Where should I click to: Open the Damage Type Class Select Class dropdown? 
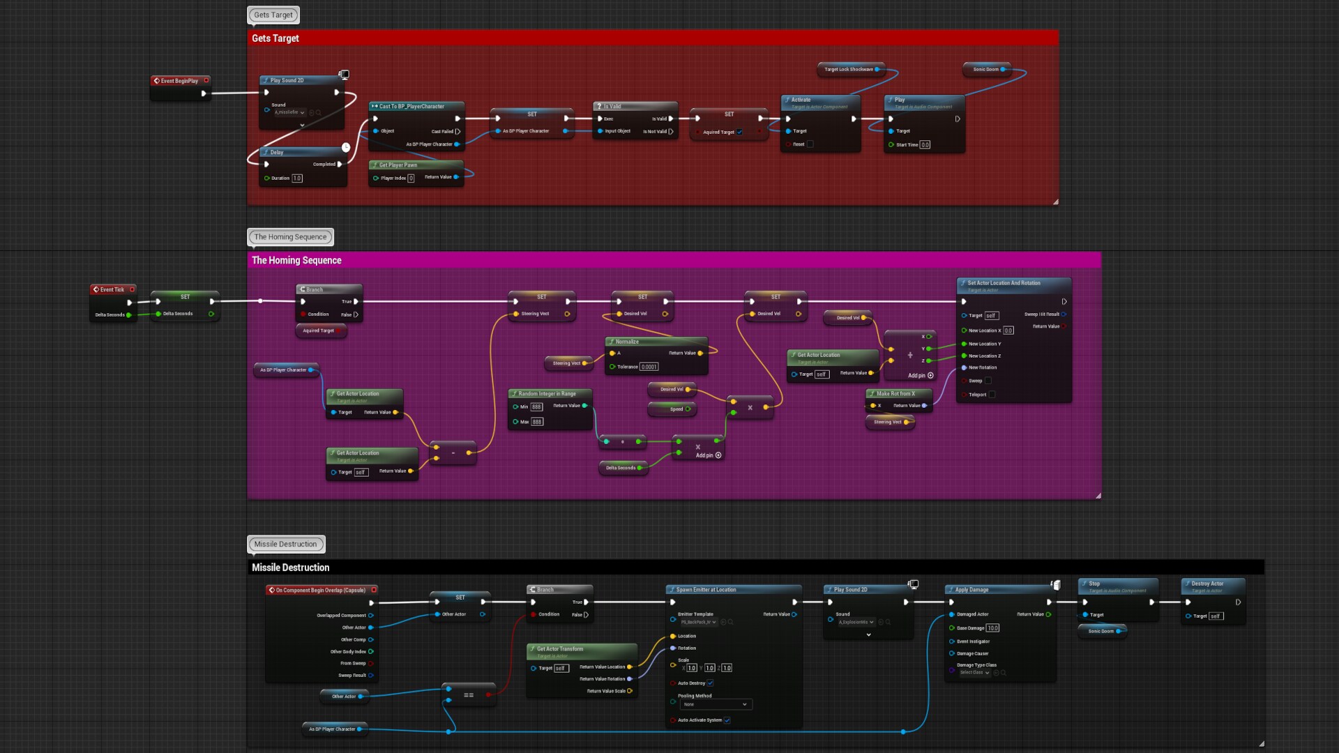974,673
